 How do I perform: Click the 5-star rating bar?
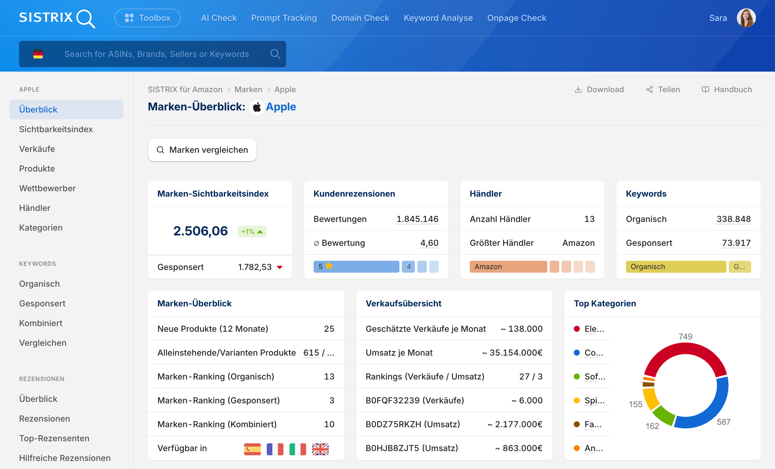pos(356,267)
